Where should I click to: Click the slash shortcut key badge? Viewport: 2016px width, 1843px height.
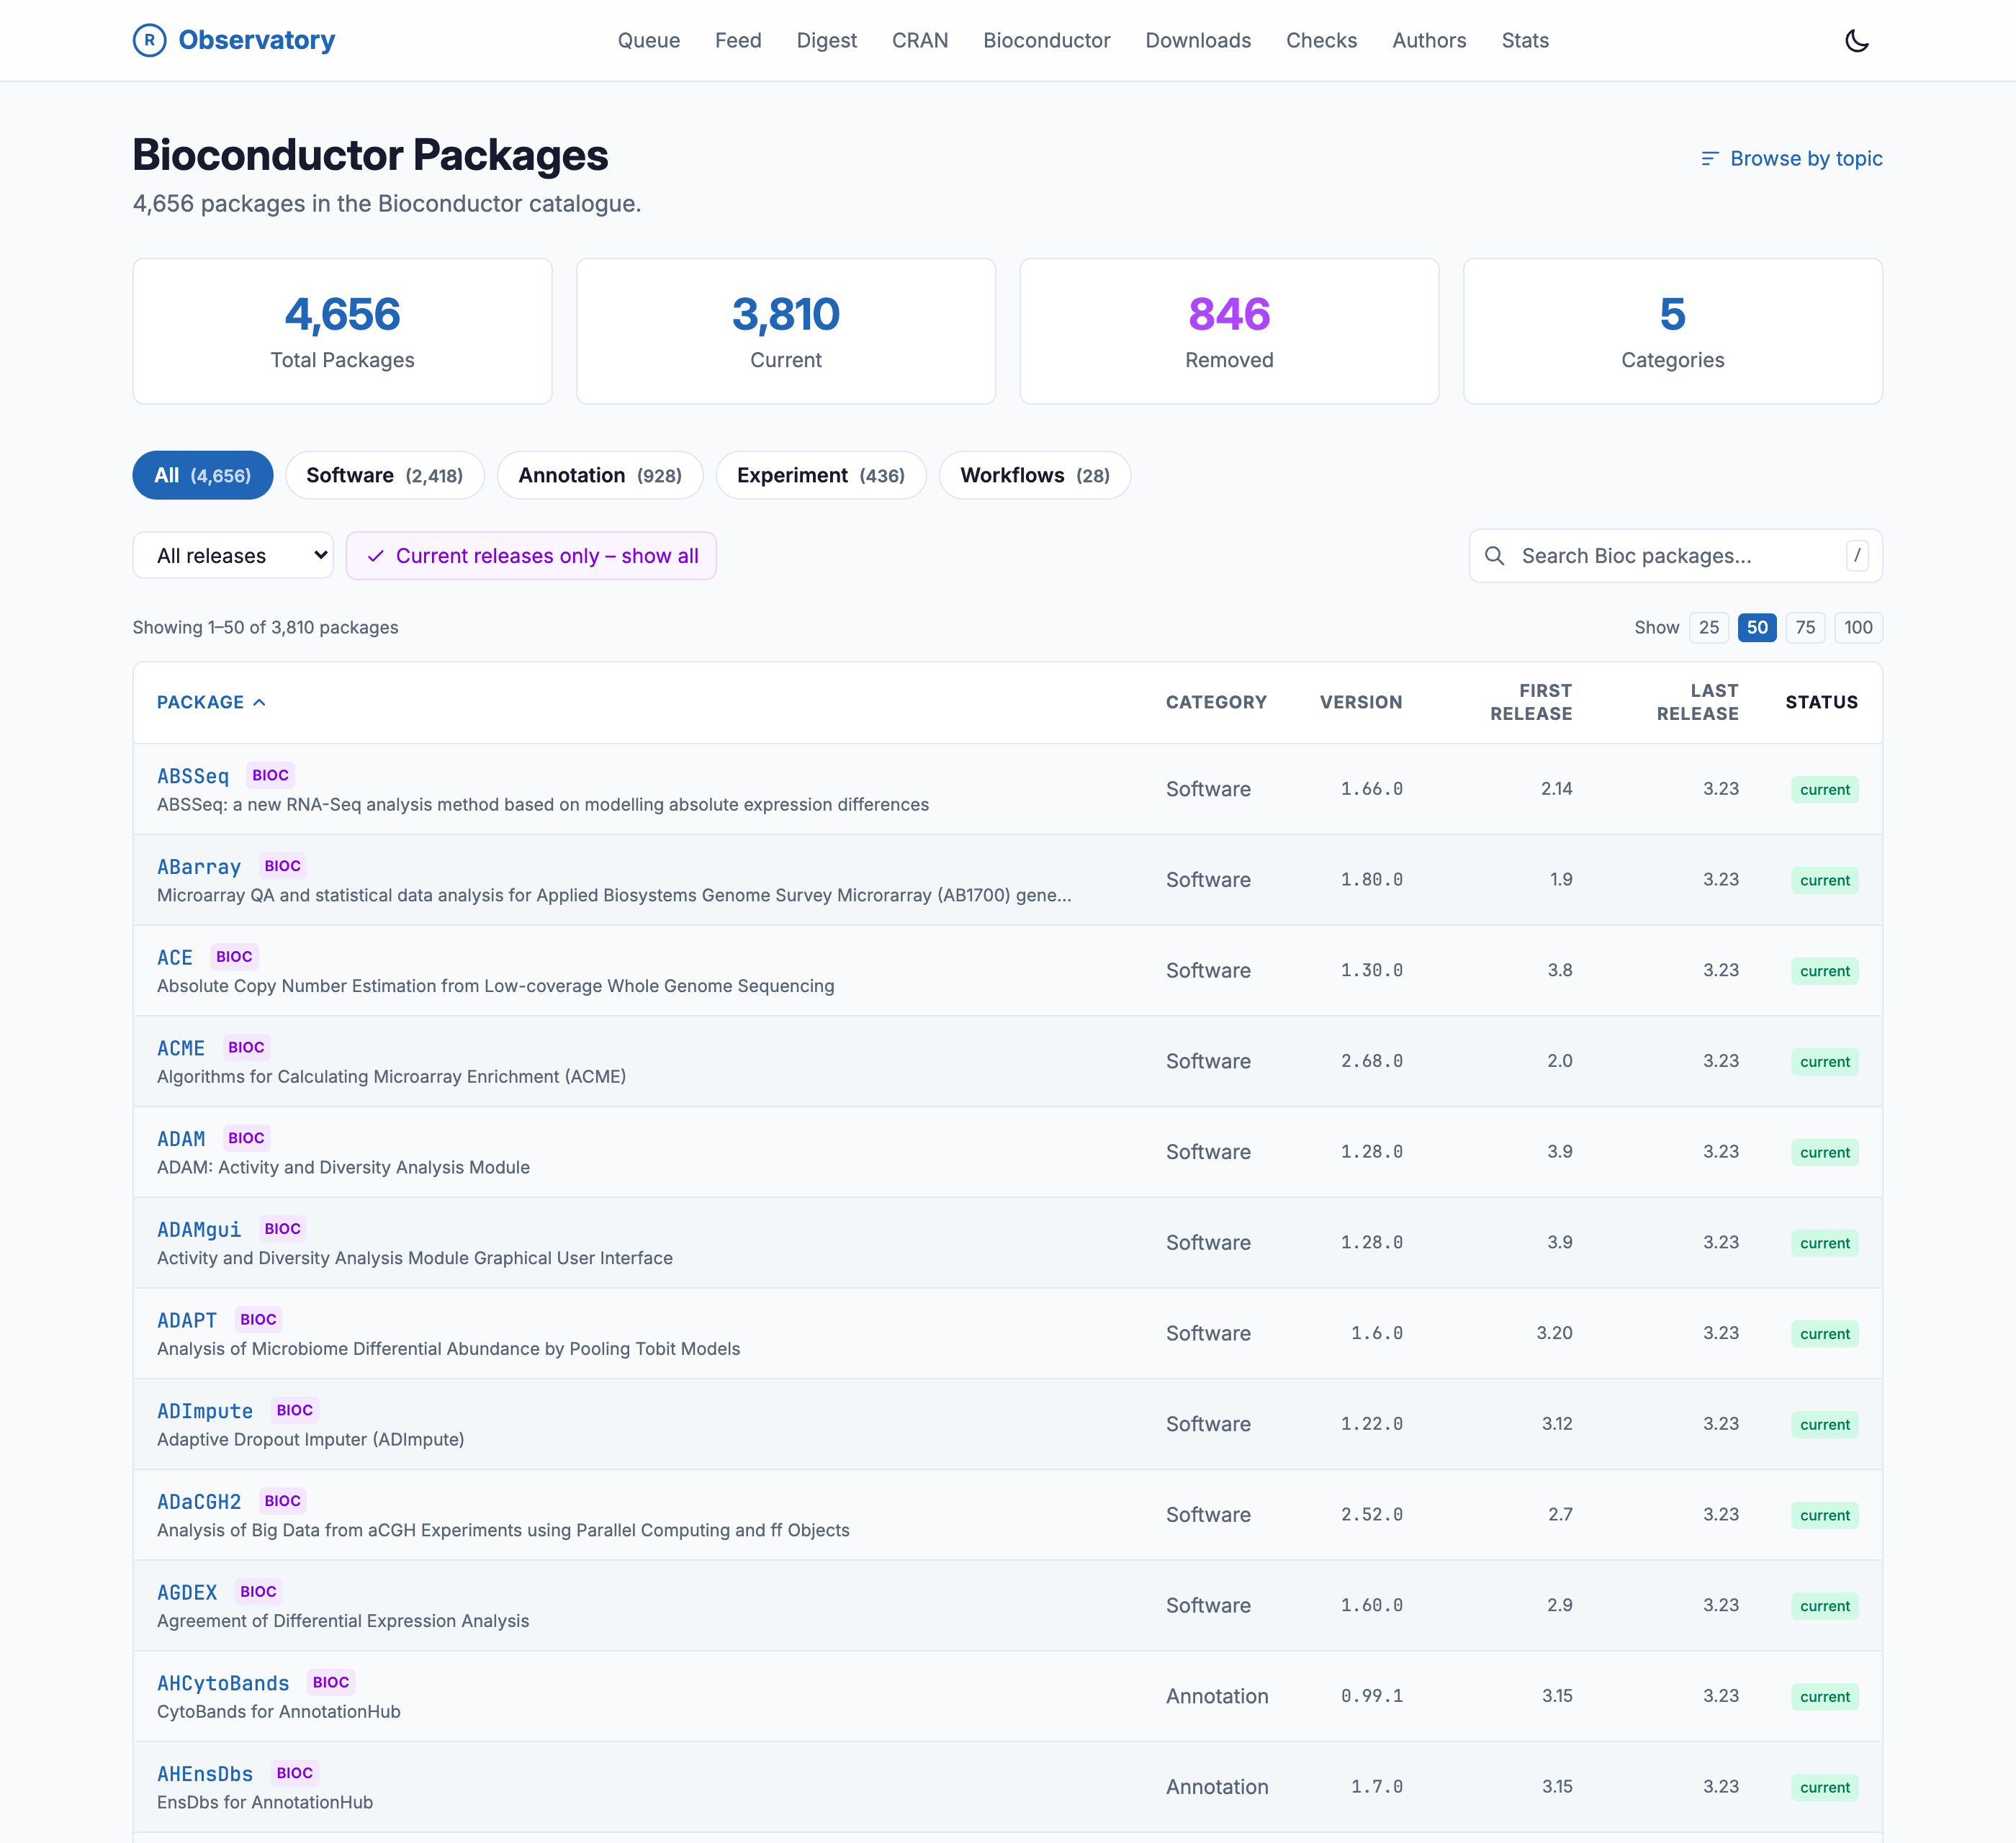[x=1857, y=556]
